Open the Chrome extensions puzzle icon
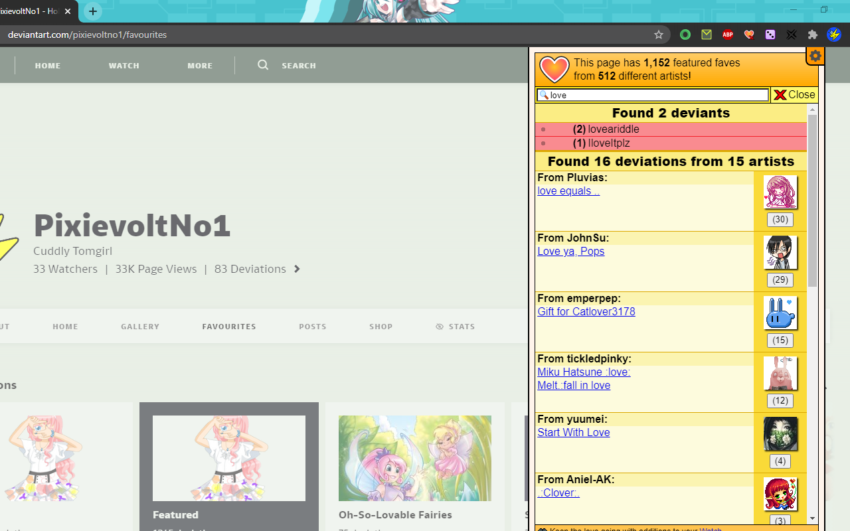The width and height of the screenshot is (850, 531). [813, 35]
